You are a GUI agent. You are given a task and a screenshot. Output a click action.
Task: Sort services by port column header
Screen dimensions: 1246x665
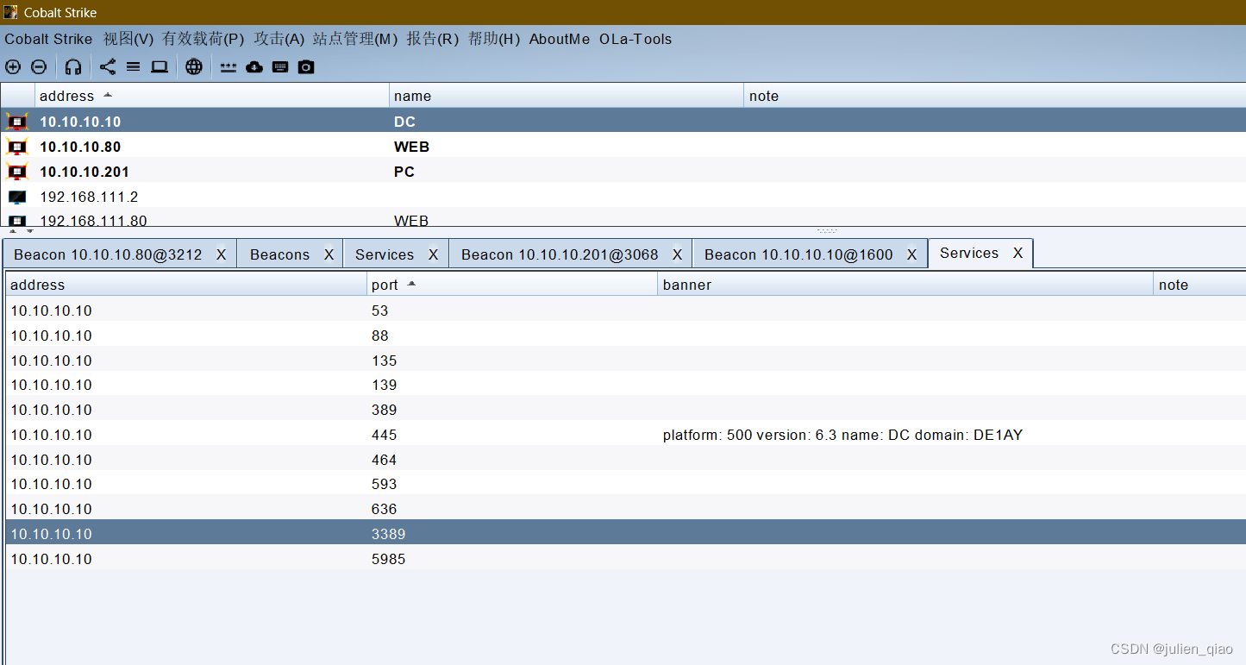[512, 285]
